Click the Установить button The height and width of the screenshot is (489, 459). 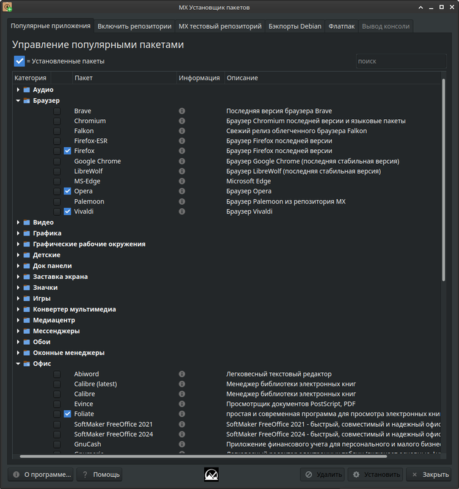pos(375,474)
